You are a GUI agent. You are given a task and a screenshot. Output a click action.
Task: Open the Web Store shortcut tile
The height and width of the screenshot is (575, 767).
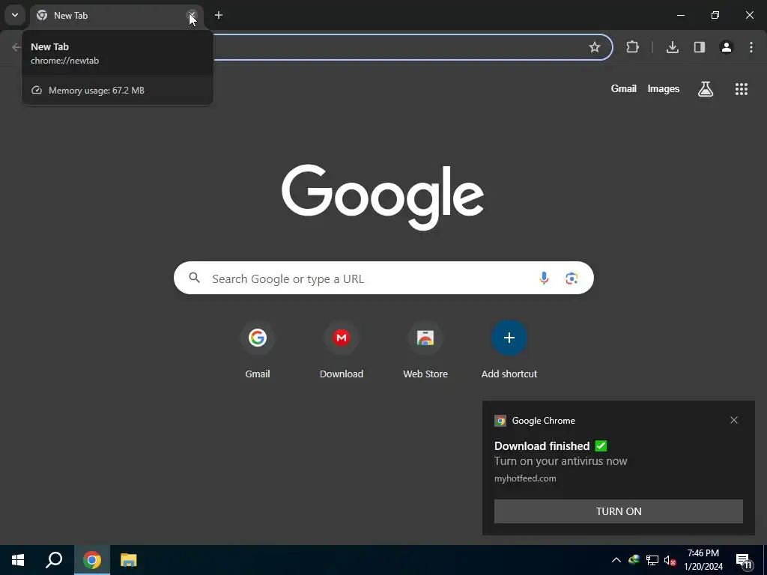425,350
